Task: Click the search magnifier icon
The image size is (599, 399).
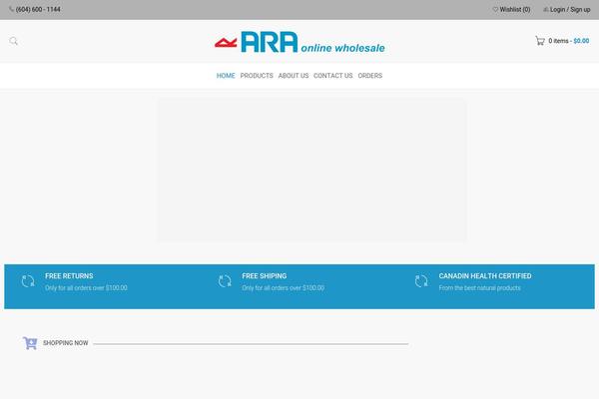Action: click(14, 41)
